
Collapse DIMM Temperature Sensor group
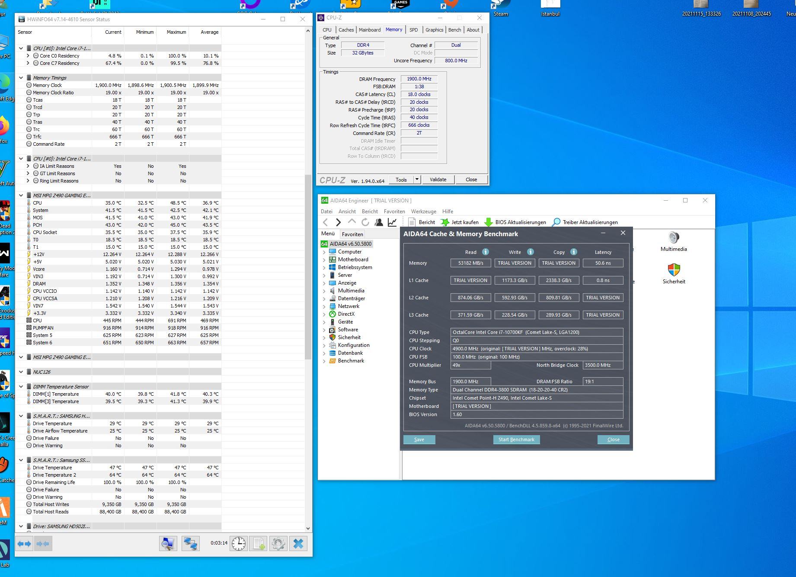[21, 387]
